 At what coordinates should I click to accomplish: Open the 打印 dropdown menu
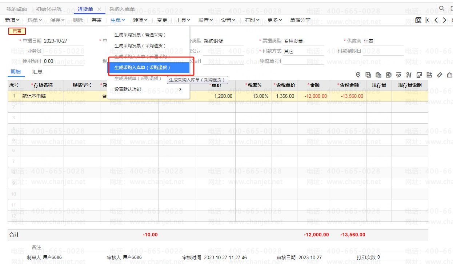click(x=252, y=20)
